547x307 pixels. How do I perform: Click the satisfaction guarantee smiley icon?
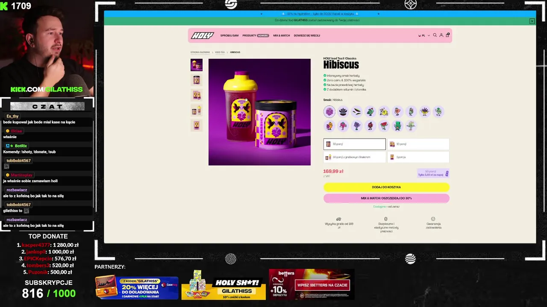(x=433, y=219)
